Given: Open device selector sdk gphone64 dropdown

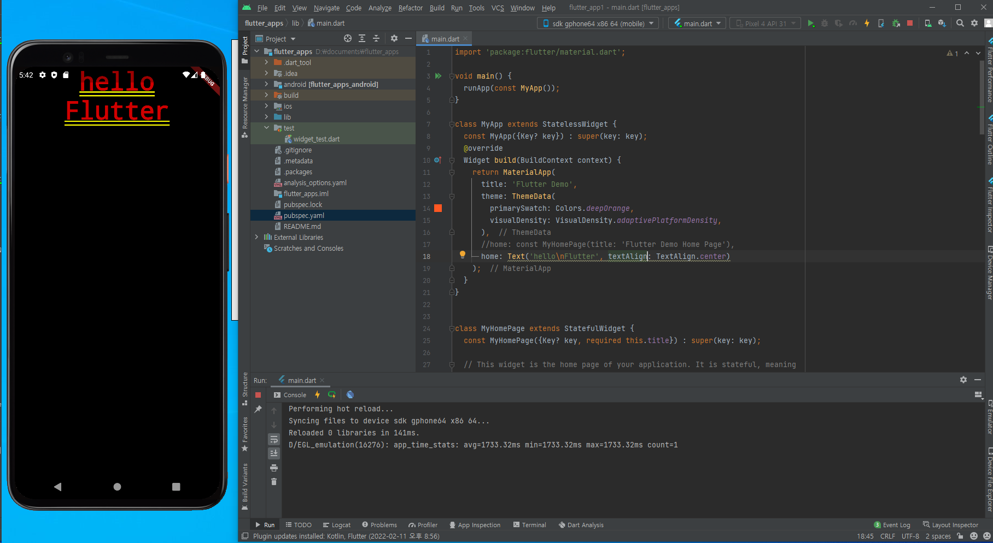Looking at the screenshot, I should [598, 23].
